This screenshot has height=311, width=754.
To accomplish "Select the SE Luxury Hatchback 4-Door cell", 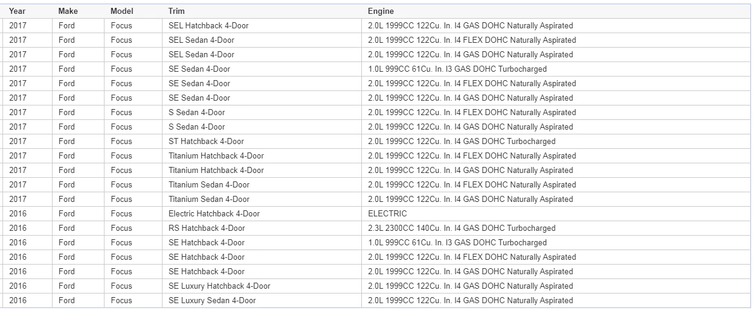I will tap(262, 286).
